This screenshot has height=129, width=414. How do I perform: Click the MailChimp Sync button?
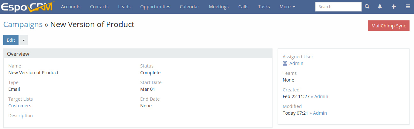point(389,26)
